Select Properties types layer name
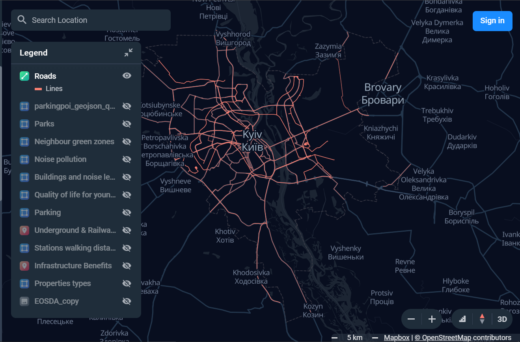Image resolution: width=520 pixels, height=342 pixels. (62, 283)
